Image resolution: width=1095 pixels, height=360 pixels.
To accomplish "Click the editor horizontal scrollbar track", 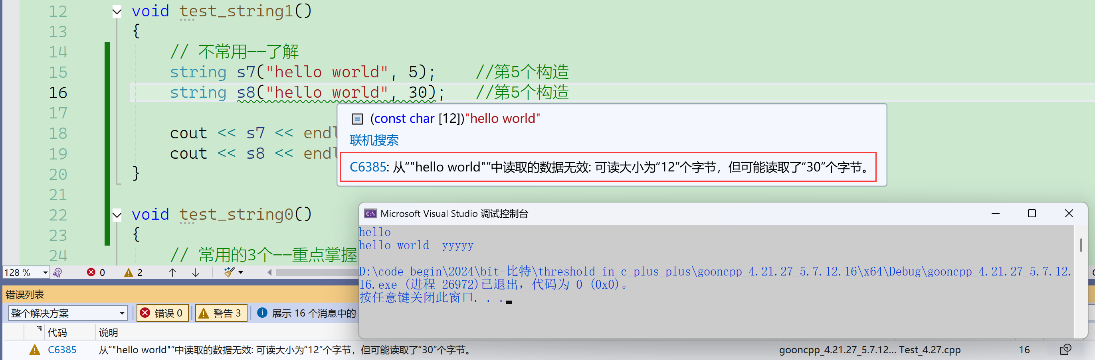I will pyautogui.click(x=317, y=273).
